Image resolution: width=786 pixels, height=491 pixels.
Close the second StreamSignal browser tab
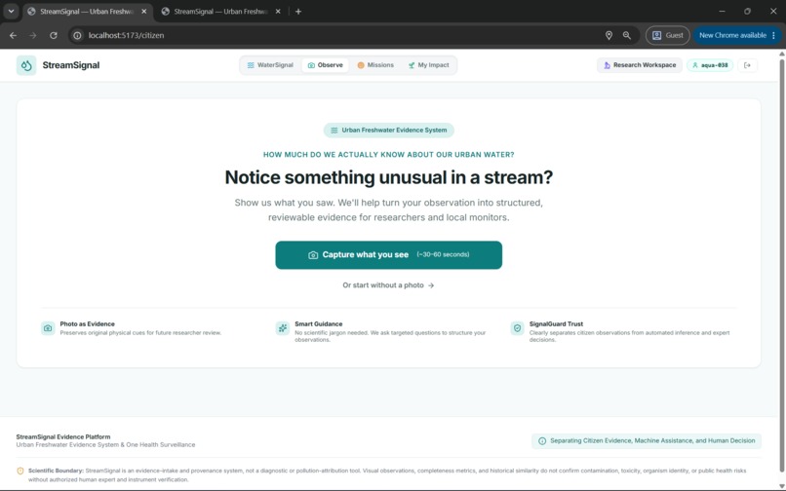pyautogui.click(x=278, y=12)
